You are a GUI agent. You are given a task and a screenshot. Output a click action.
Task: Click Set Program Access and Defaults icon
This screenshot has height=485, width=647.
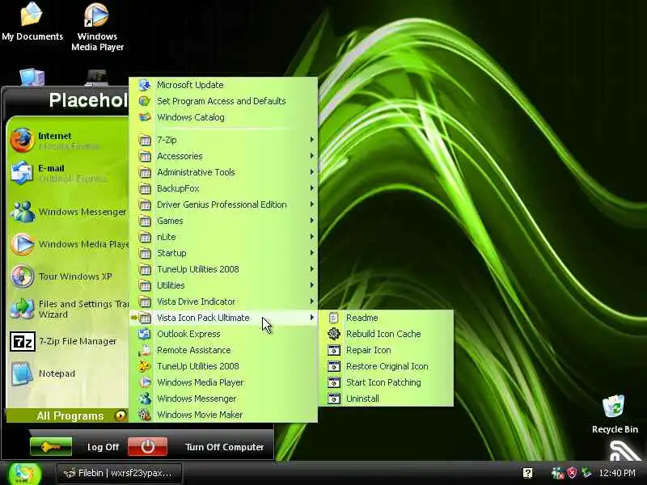pyautogui.click(x=145, y=101)
